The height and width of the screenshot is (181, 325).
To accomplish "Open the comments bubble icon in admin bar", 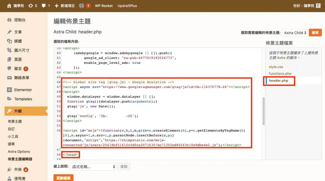I will tap(44, 6).
